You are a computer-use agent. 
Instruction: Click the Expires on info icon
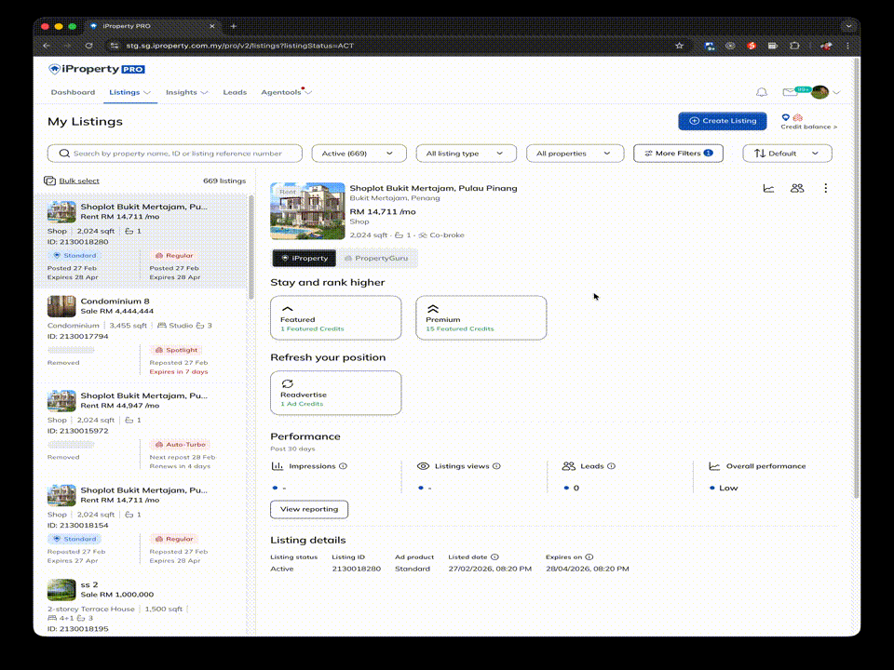click(x=589, y=557)
